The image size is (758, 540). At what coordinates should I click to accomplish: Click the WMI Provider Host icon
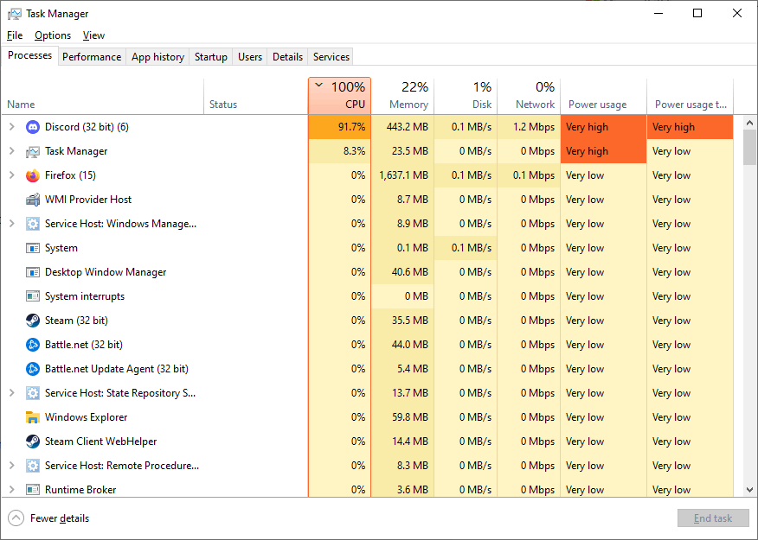click(x=32, y=200)
